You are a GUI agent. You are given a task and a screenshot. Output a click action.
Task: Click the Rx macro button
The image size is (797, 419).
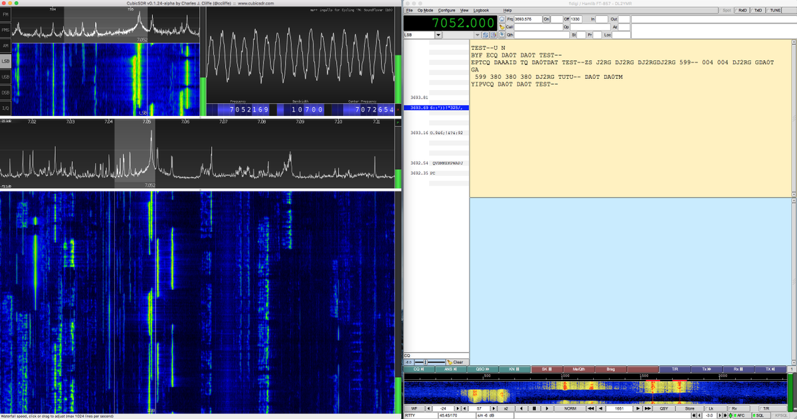(739, 369)
